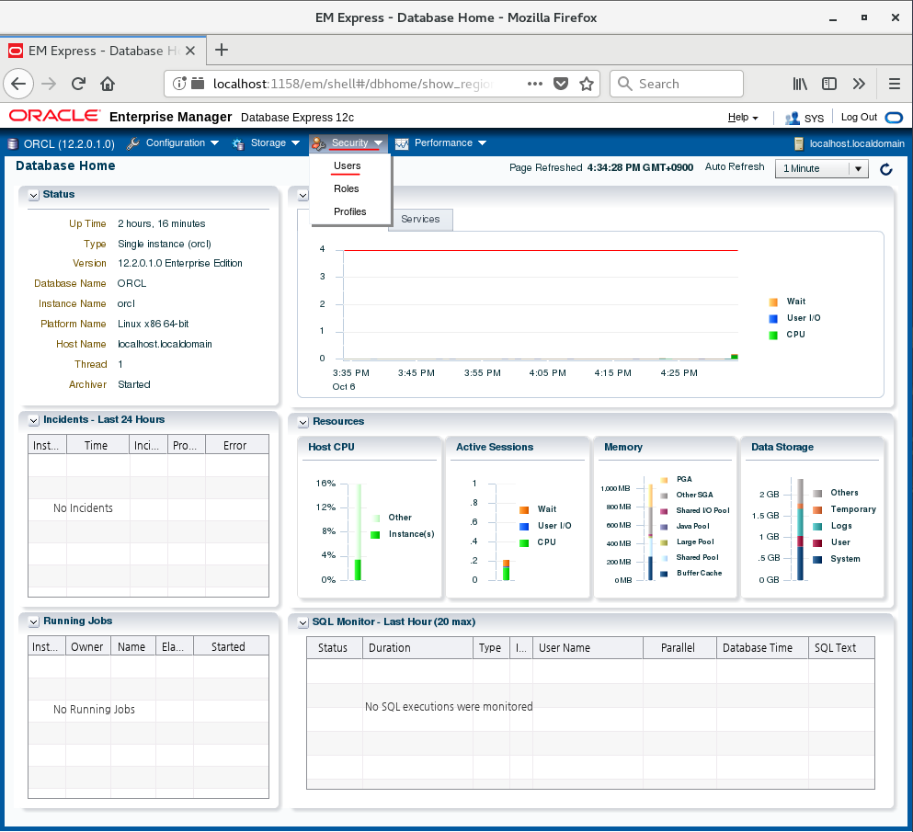The image size is (913, 832).
Task: Click CPU green legend swatch in activity chart
Action: (x=773, y=336)
